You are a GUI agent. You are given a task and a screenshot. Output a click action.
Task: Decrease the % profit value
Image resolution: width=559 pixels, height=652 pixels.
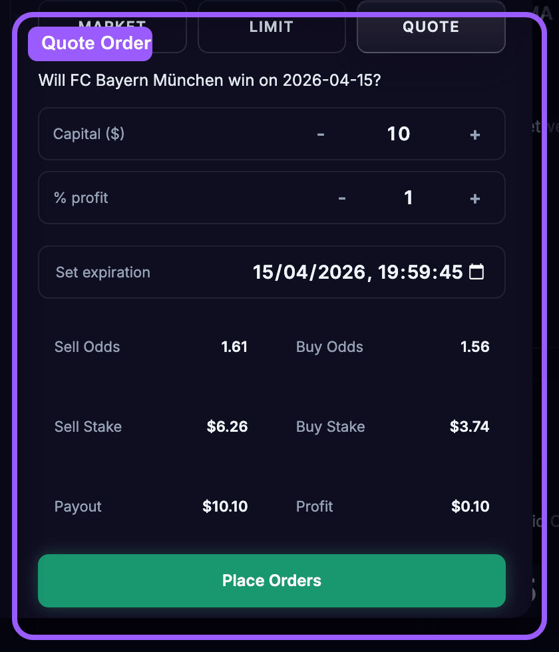[341, 198]
